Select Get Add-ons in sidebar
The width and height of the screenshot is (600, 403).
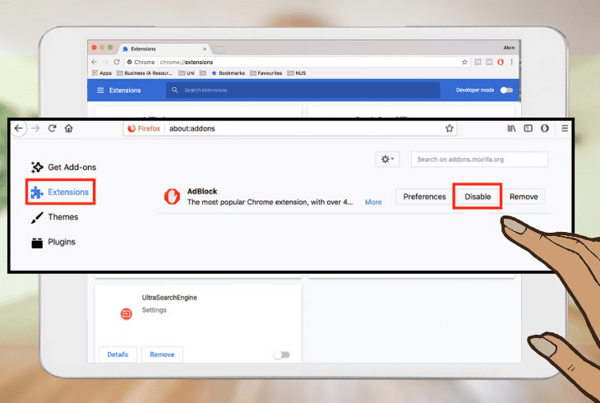tap(63, 167)
